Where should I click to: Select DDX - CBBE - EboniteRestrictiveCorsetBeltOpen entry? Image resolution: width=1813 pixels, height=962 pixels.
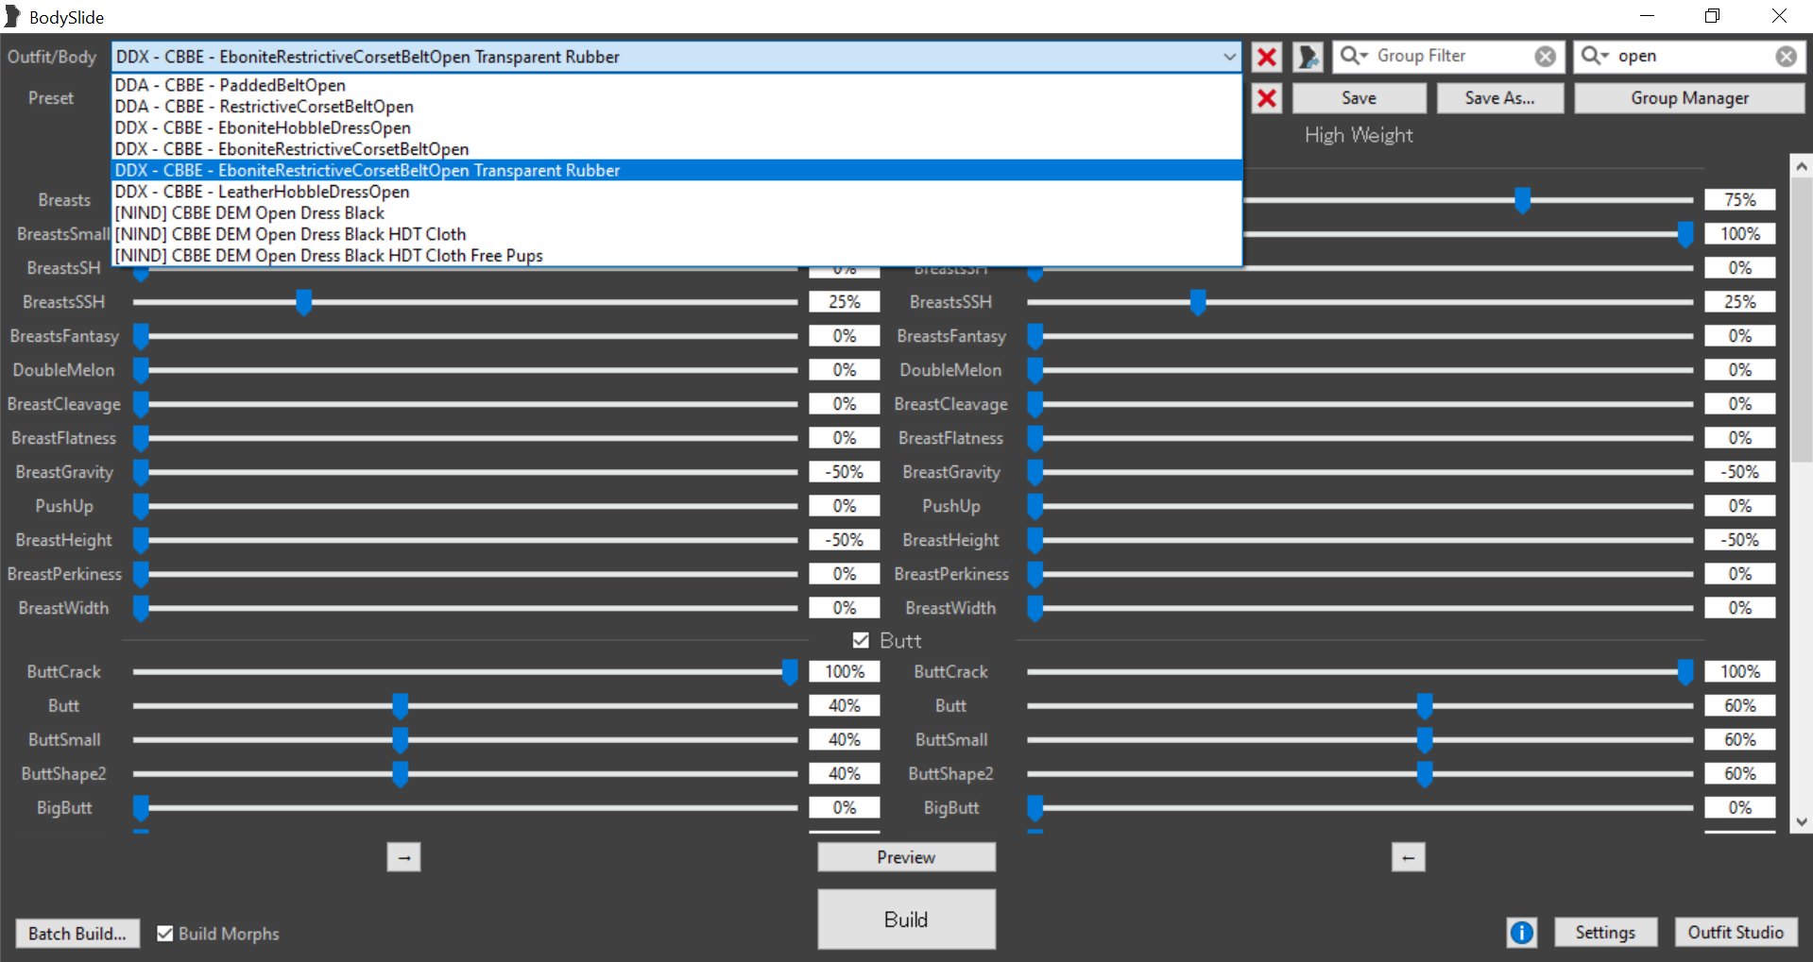(676, 149)
